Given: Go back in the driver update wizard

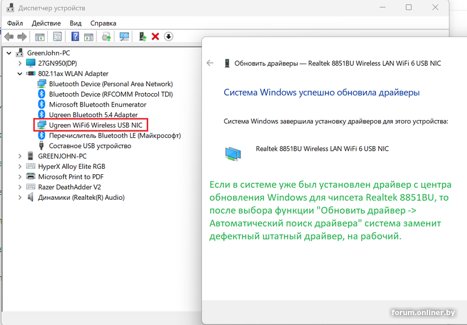Looking at the screenshot, I should coord(210,63).
